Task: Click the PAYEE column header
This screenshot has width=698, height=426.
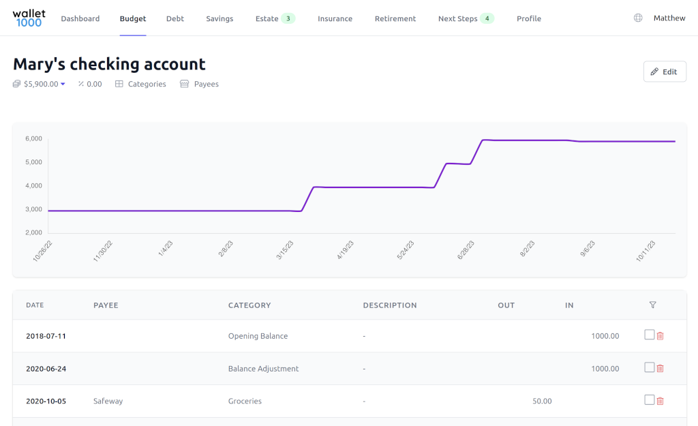Action: click(x=106, y=305)
